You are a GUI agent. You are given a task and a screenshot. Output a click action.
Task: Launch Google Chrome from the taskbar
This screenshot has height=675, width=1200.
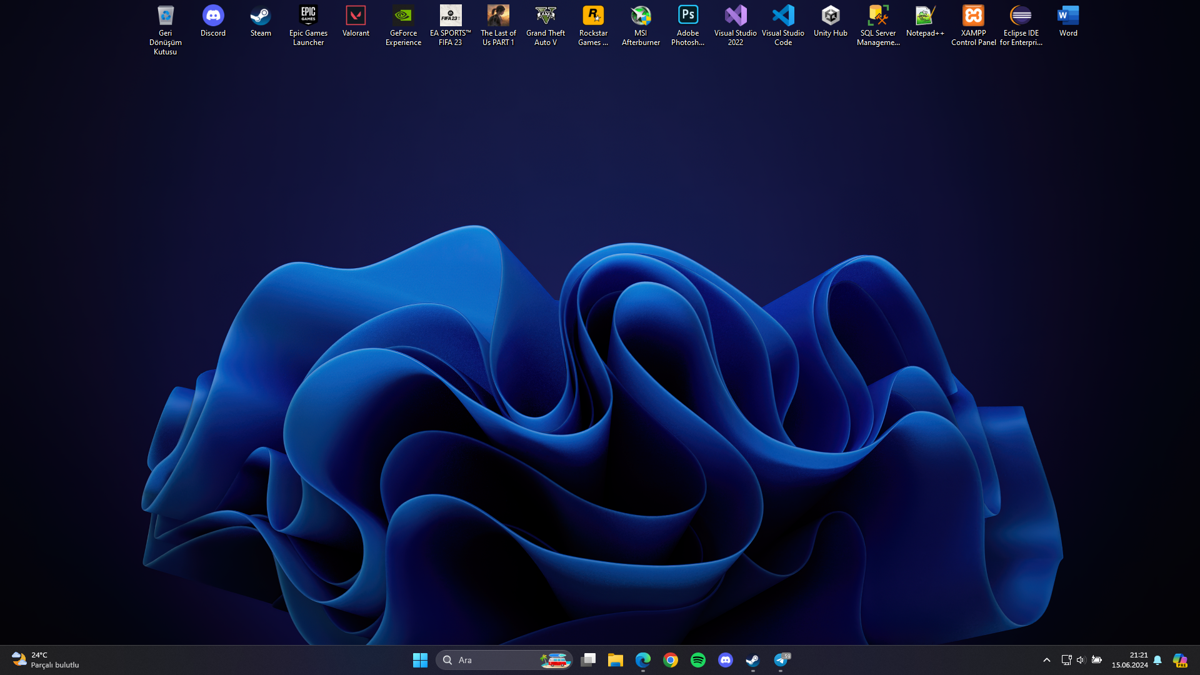(x=671, y=660)
